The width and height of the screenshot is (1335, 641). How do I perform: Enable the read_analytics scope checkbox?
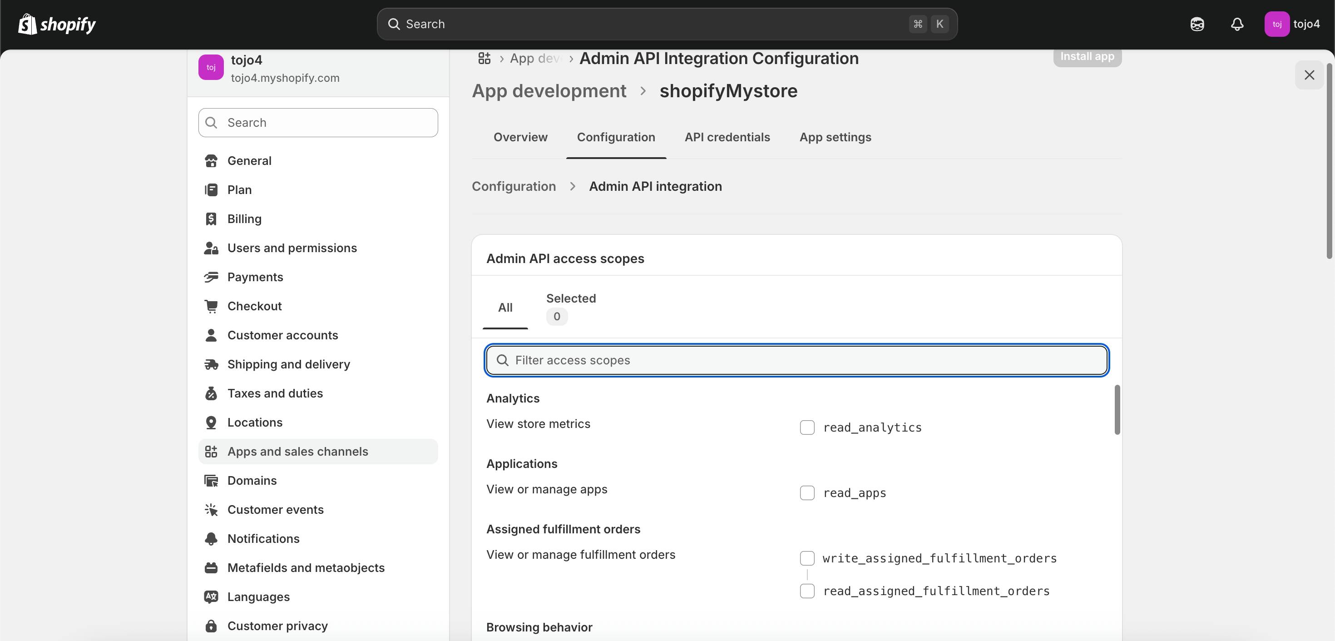point(807,427)
